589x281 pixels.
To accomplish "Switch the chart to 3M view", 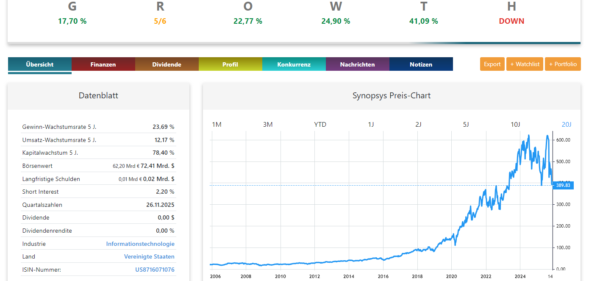I will click(268, 125).
